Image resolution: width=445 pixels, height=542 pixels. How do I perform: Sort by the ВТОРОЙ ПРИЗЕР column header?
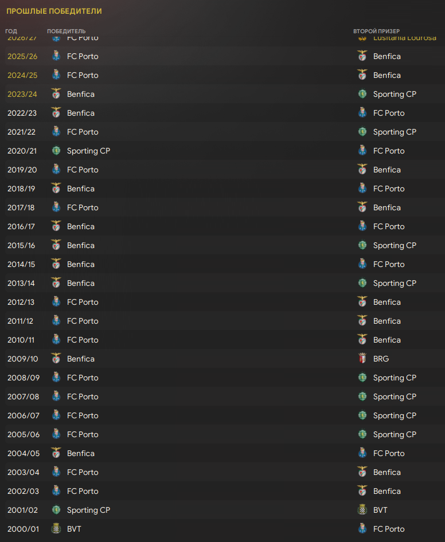coord(377,31)
